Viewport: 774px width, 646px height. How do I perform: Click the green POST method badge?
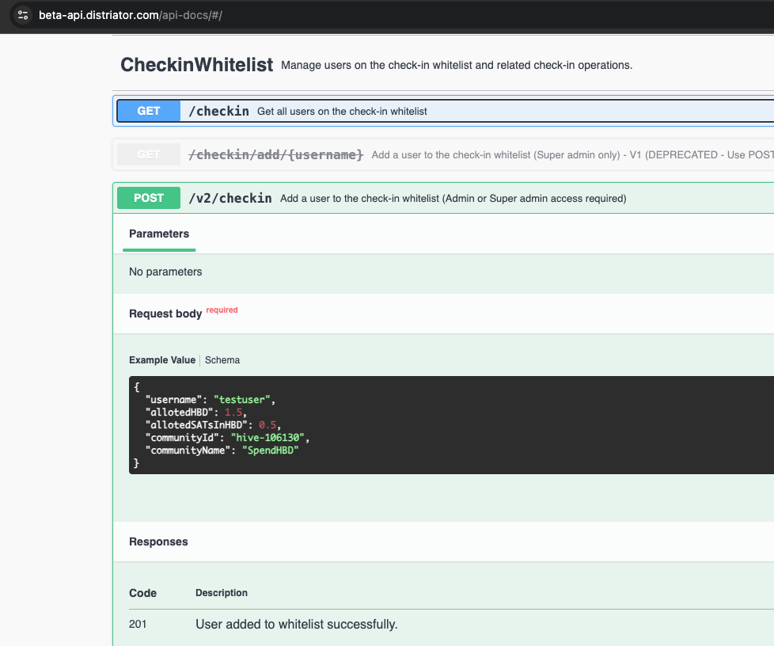[x=149, y=198]
